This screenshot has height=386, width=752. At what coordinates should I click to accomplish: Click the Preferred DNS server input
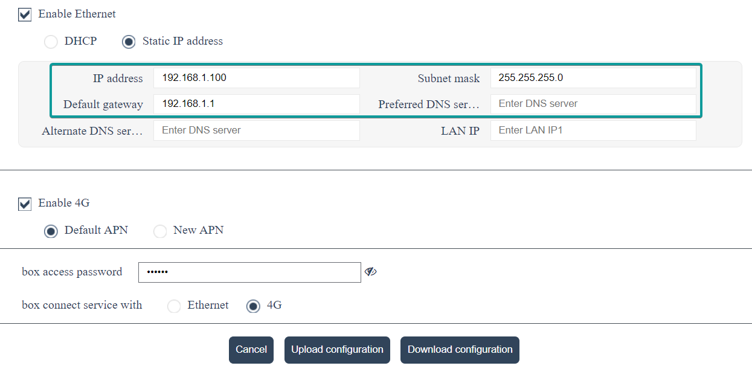(x=593, y=104)
